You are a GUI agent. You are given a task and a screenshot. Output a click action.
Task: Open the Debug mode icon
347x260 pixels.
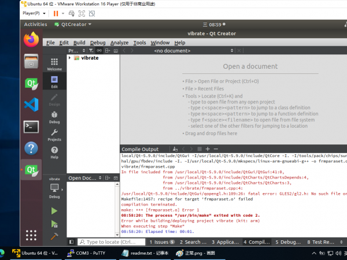(x=54, y=117)
